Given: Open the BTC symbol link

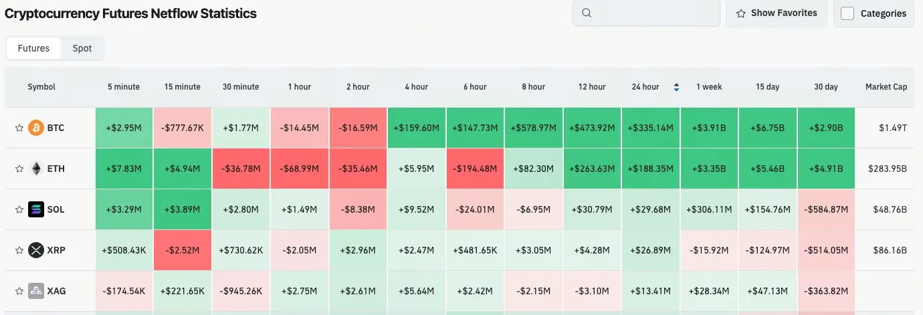Looking at the screenshot, I should pos(56,128).
